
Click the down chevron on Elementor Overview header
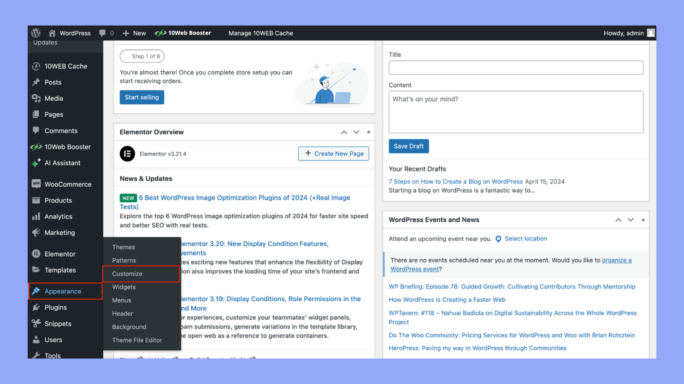click(x=356, y=132)
